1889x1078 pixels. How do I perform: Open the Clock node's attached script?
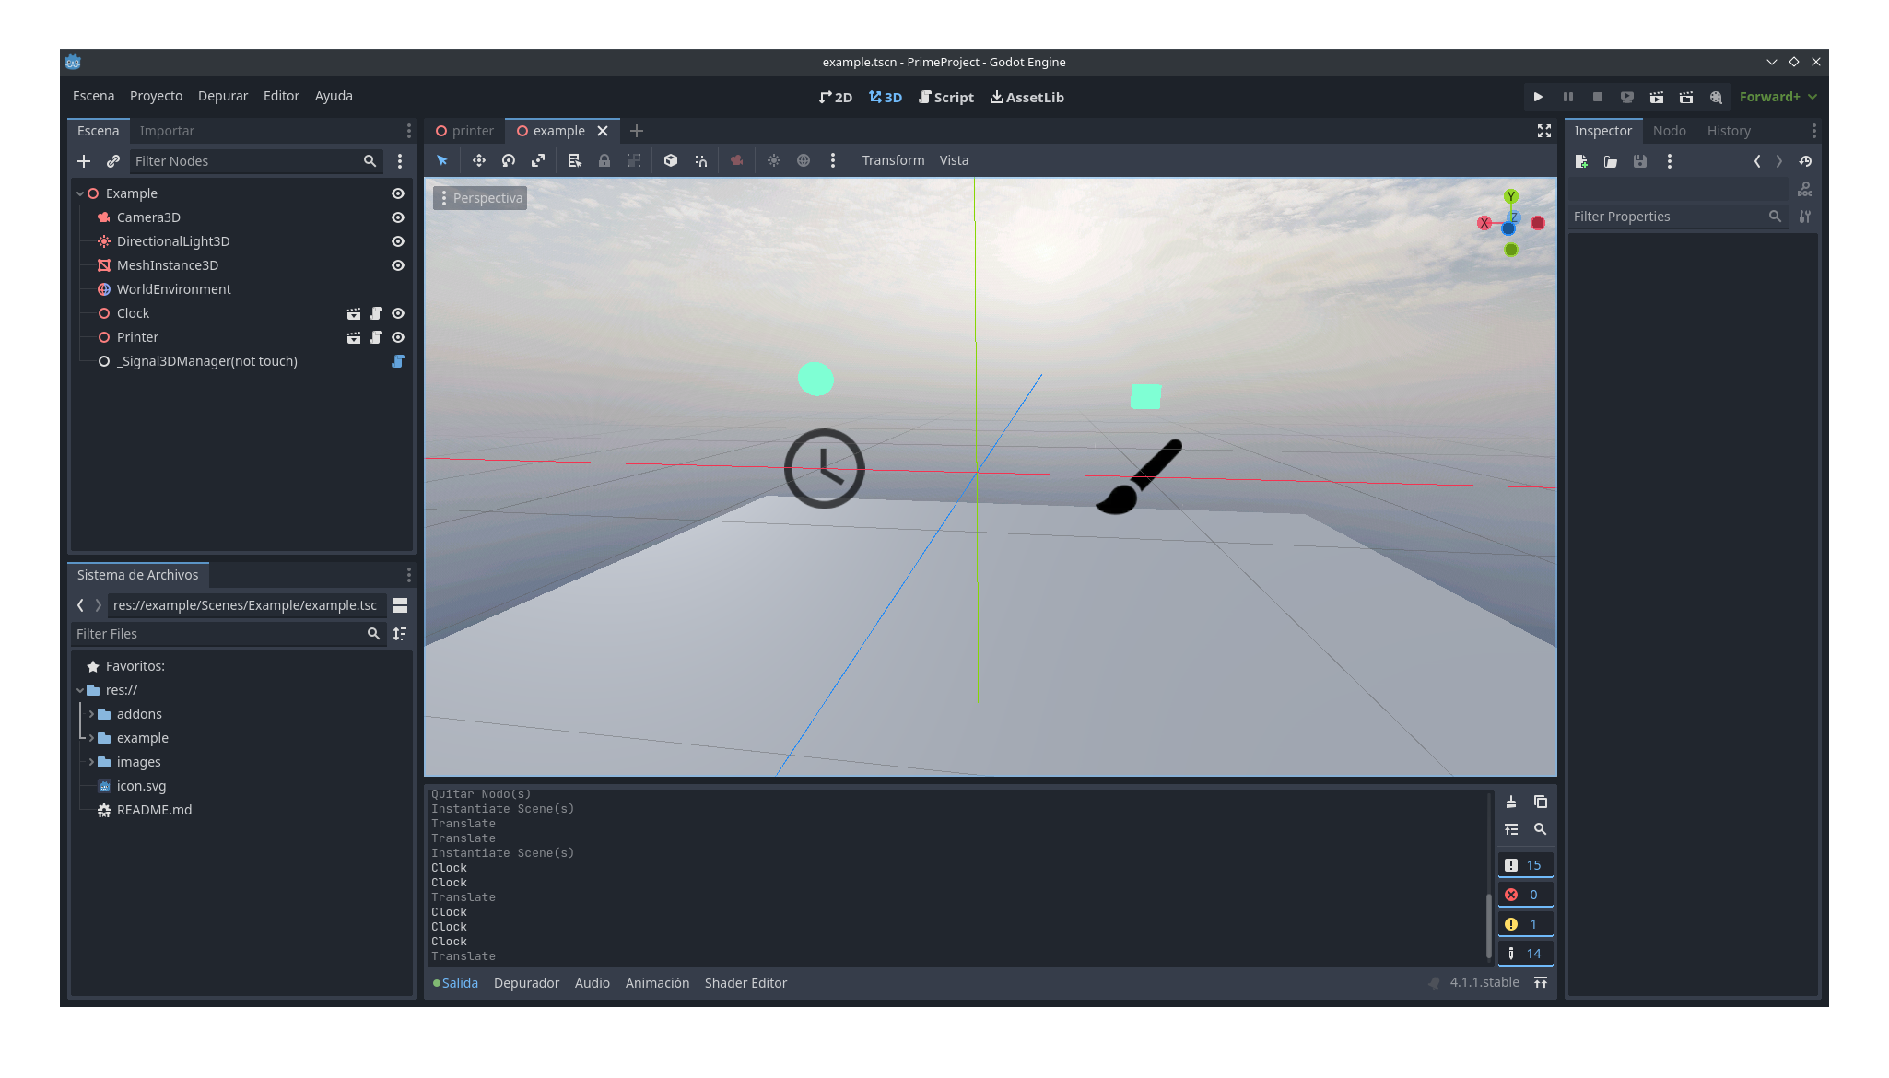[x=376, y=313]
